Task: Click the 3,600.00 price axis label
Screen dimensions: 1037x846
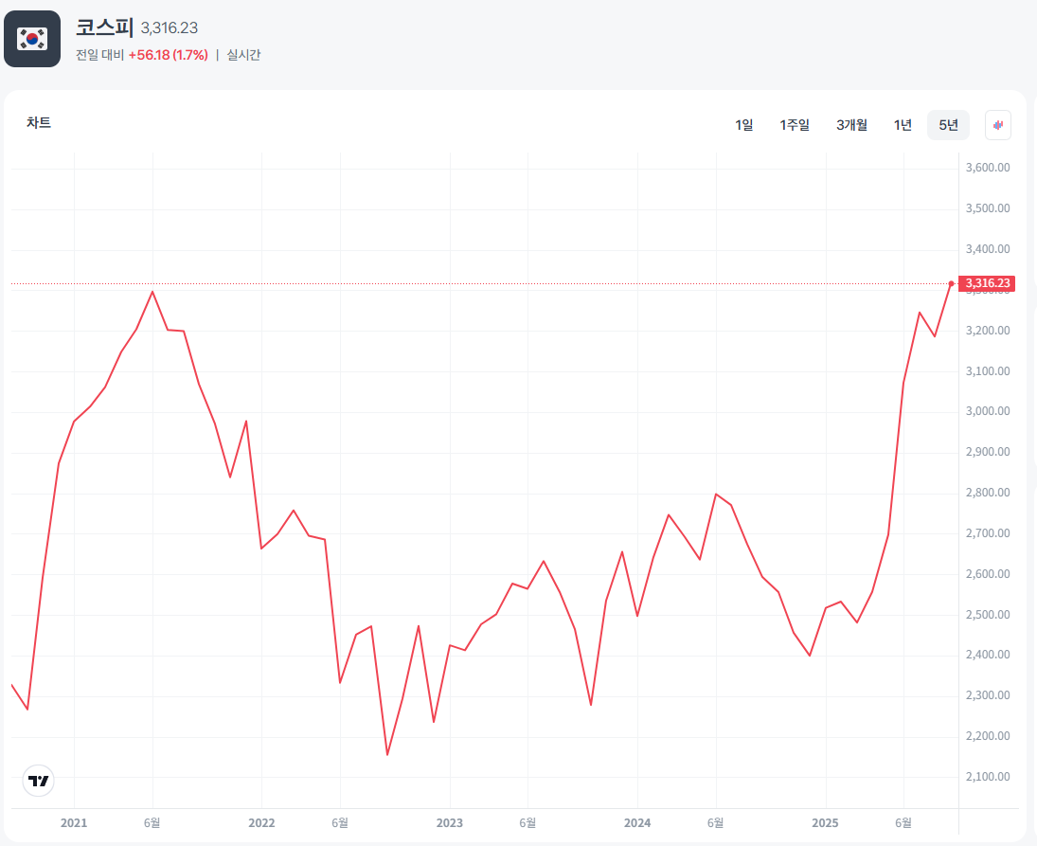Action: pos(988,168)
